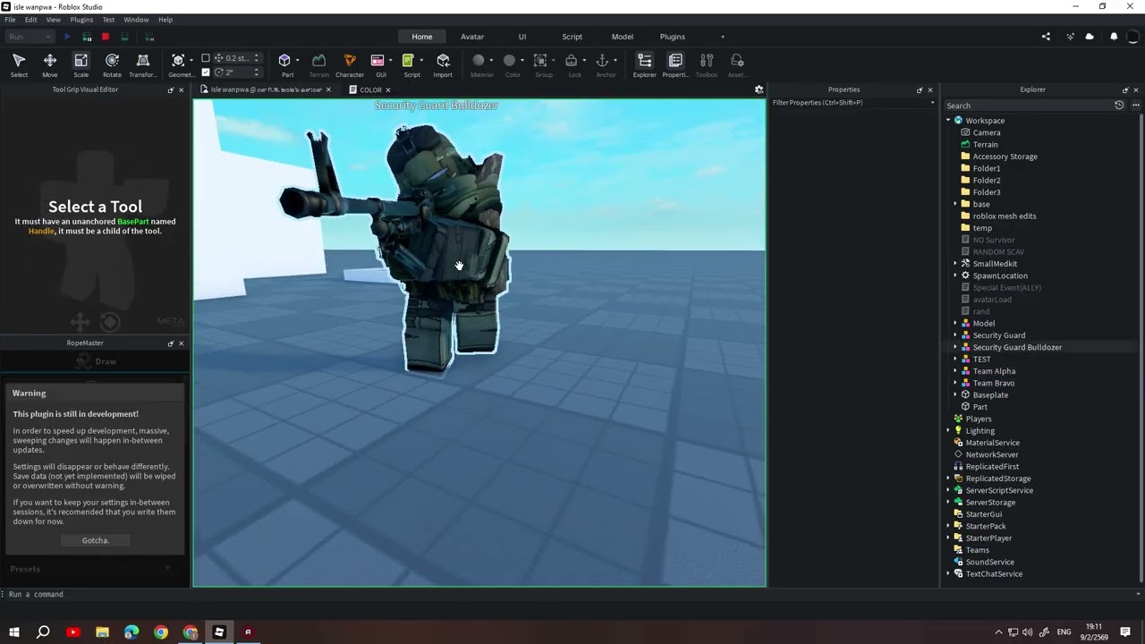Image resolution: width=1145 pixels, height=644 pixels.
Task: Select MaterialService in the Explorer
Action: 992,443
